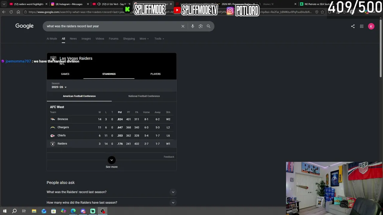The image size is (383, 215).
Task: Switch to the Home / X tab
Action: coord(277,4)
